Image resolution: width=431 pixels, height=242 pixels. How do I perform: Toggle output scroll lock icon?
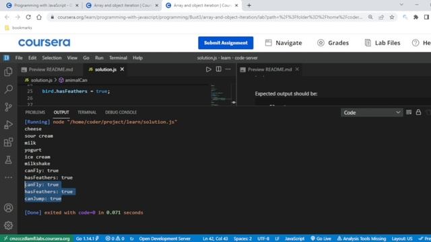click(418, 112)
